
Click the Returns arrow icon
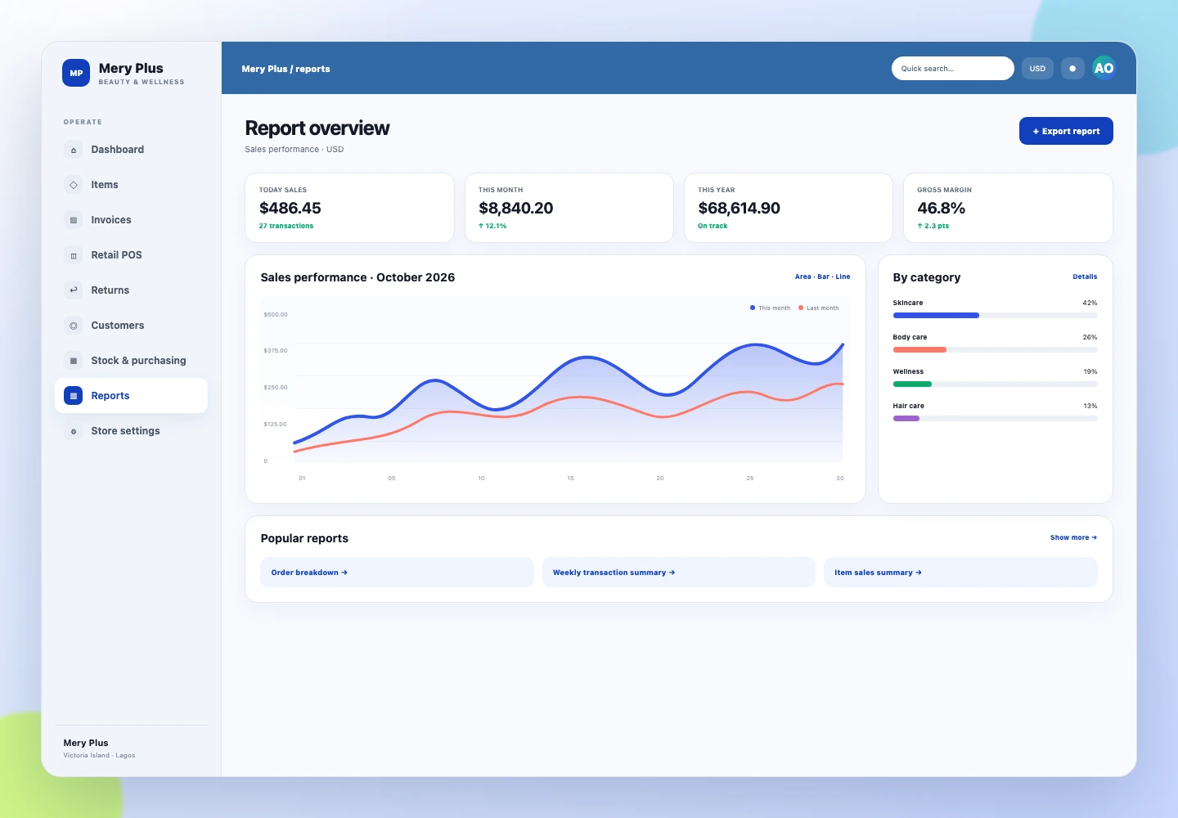(x=74, y=290)
